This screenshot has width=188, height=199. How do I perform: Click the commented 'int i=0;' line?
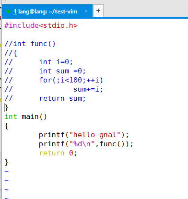[x=38, y=62]
